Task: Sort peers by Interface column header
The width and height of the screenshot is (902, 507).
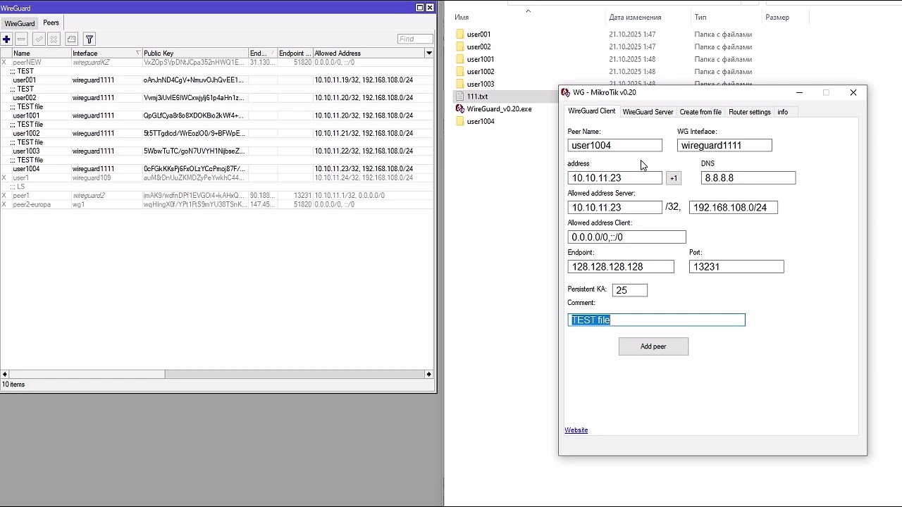Action: (106, 54)
